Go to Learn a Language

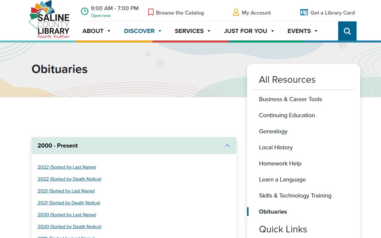pos(282,180)
